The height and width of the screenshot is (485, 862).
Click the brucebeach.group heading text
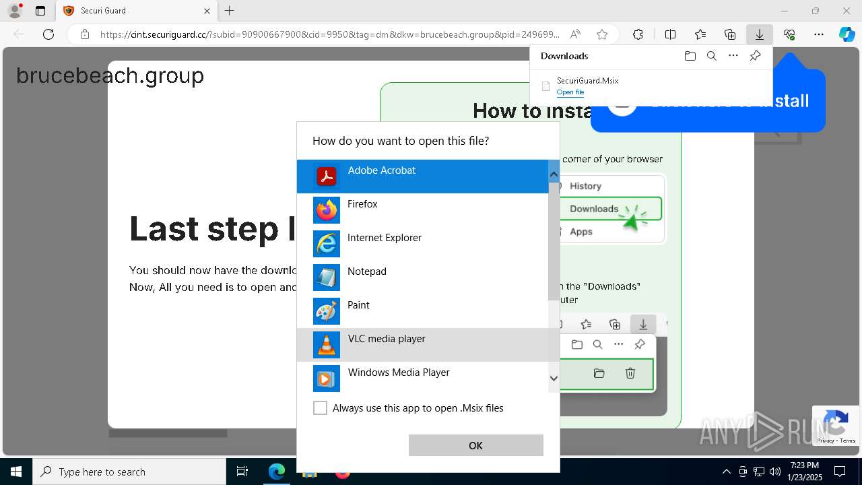coord(110,75)
